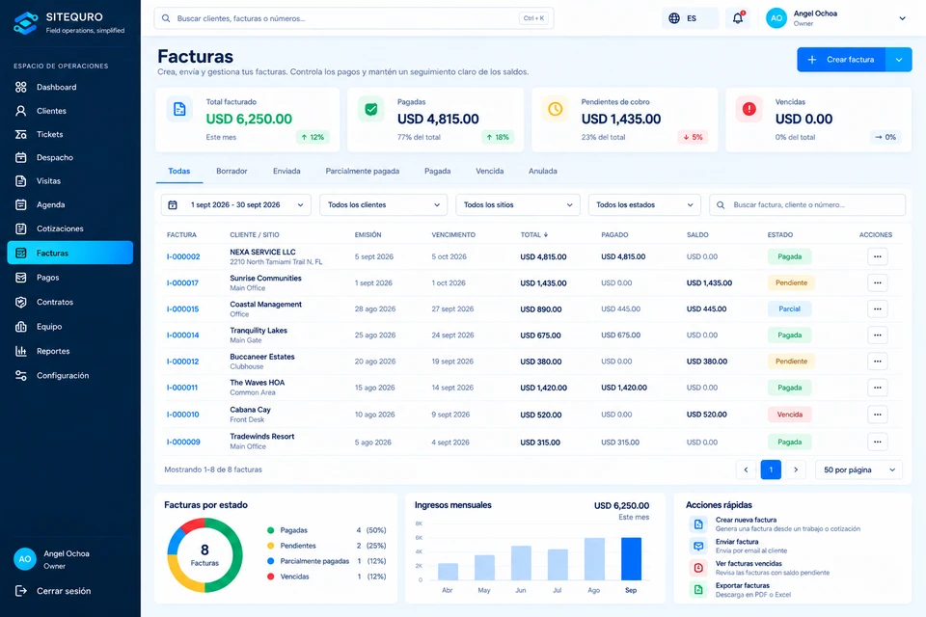
Task: Go to the previous page arrow
Action: 746,470
